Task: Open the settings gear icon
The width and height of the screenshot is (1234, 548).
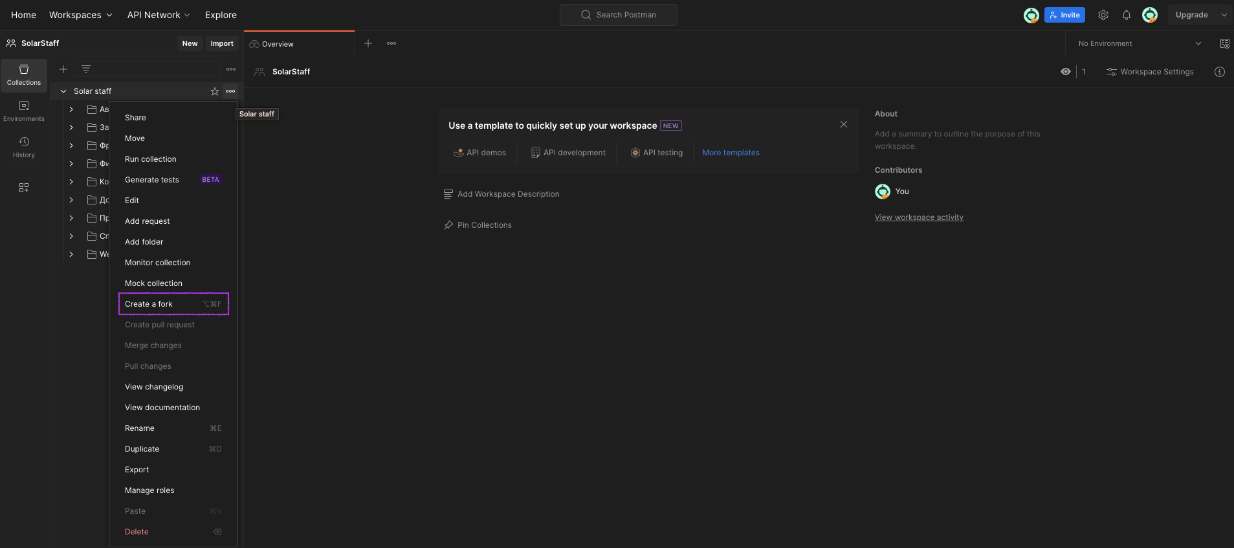Action: pyautogui.click(x=1103, y=15)
